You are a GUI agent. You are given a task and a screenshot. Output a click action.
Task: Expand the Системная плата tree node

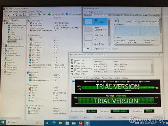(x=4, y=44)
